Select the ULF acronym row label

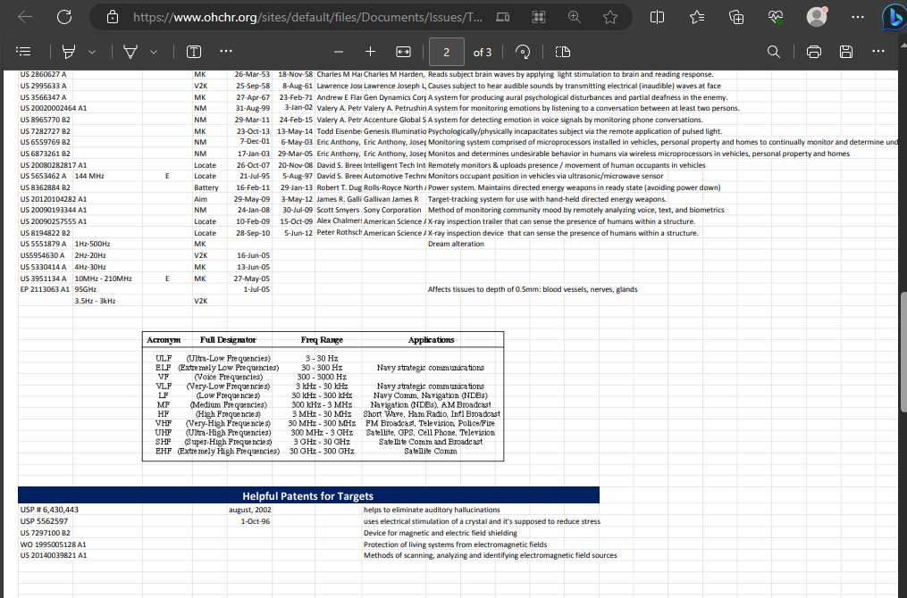click(164, 358)
